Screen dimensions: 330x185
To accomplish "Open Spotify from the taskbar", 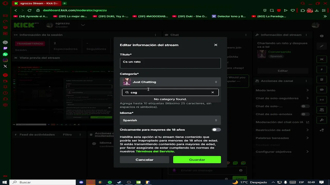I will pyautogui.click(x=110, y=182).
